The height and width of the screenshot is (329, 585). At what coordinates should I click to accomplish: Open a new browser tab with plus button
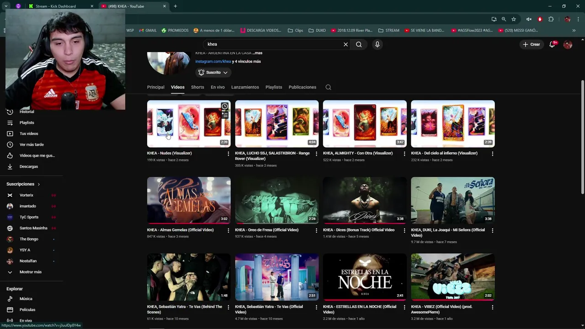point(175,6)
